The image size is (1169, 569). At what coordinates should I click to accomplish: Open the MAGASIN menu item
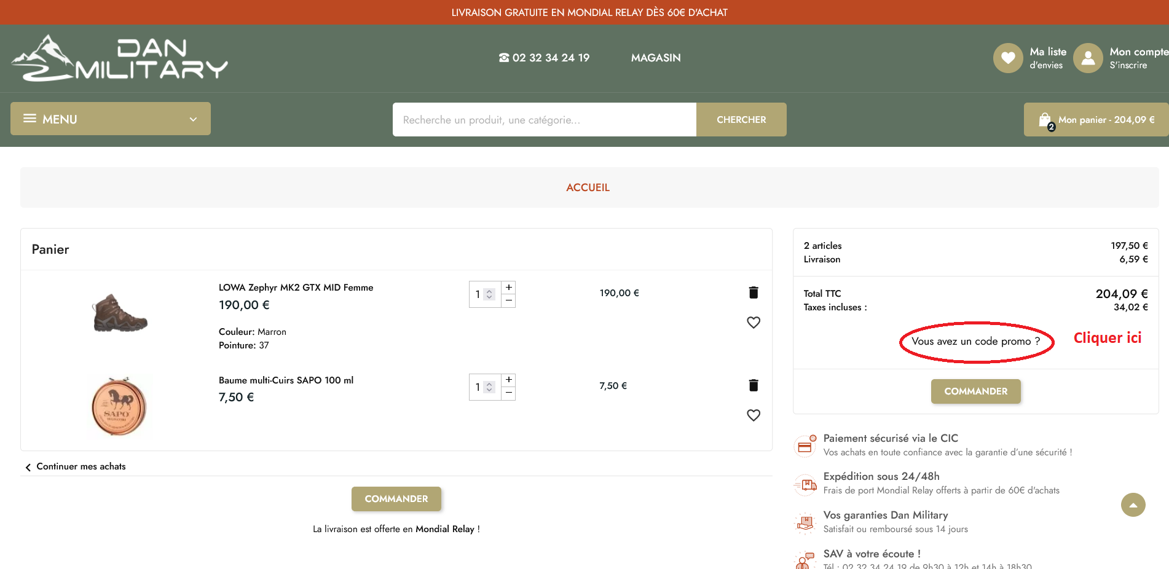[656, 58]
